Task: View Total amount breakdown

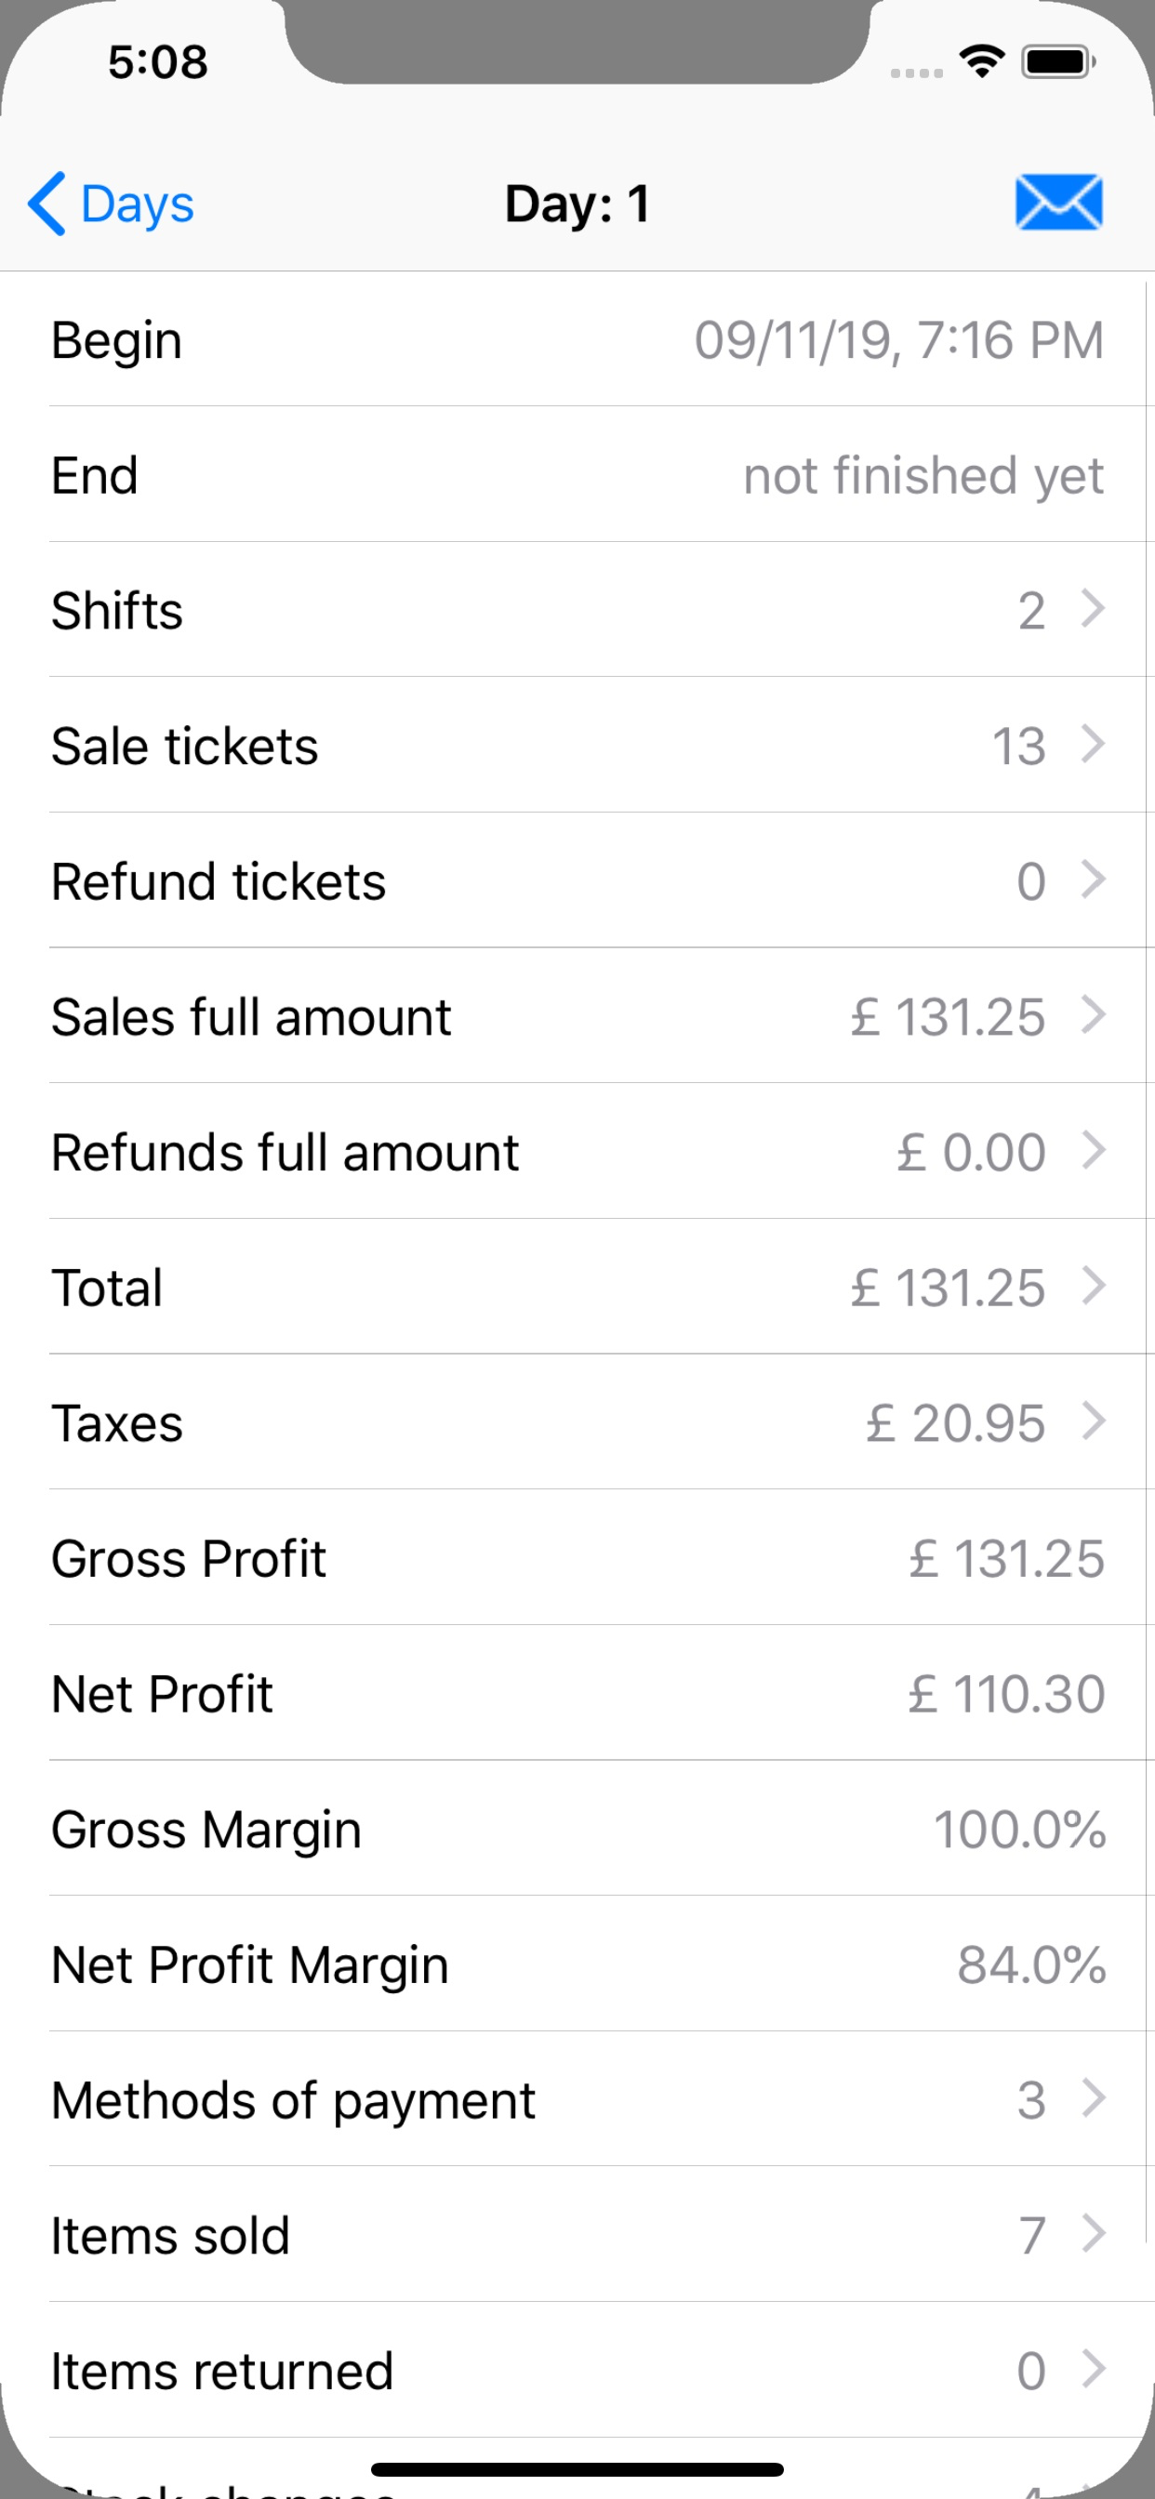Action: [577, 1287]
